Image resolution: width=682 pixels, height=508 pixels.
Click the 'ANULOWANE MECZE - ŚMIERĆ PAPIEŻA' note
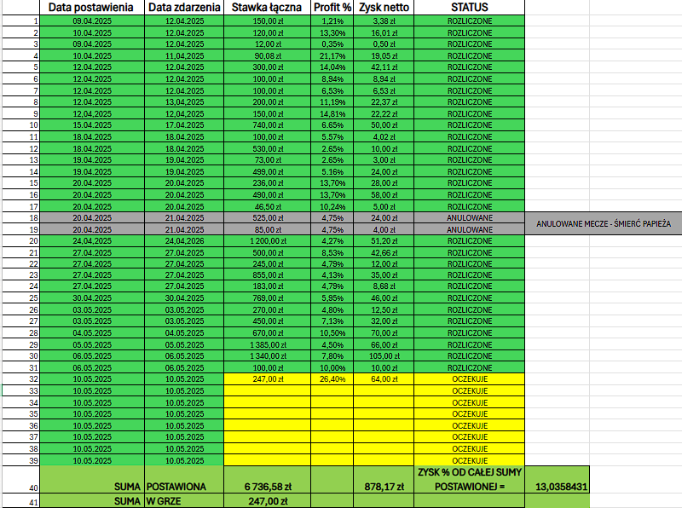click(x=604, y=223)
